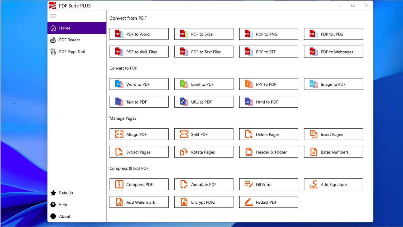This screenshot has height=227, width=403.
Task: Click the Rate Us star link
Action: click(65, 193)
